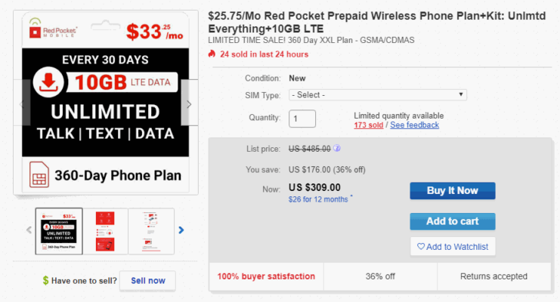
Task: Click the green dollar sign icon
Action: click(45, 281)
